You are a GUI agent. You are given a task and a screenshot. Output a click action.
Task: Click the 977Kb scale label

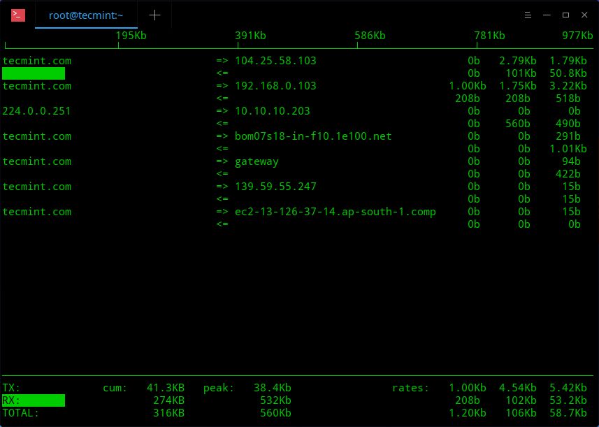pyautogui.click(x=577, y=36)
